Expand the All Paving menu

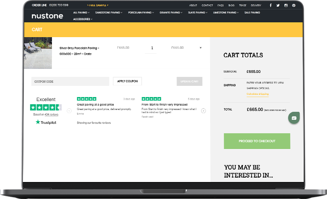(x=82, y=13)
